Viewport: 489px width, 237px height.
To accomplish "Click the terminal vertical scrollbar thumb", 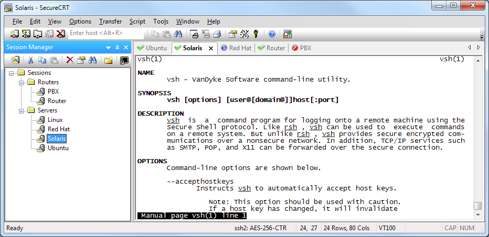I will [477, 206].
